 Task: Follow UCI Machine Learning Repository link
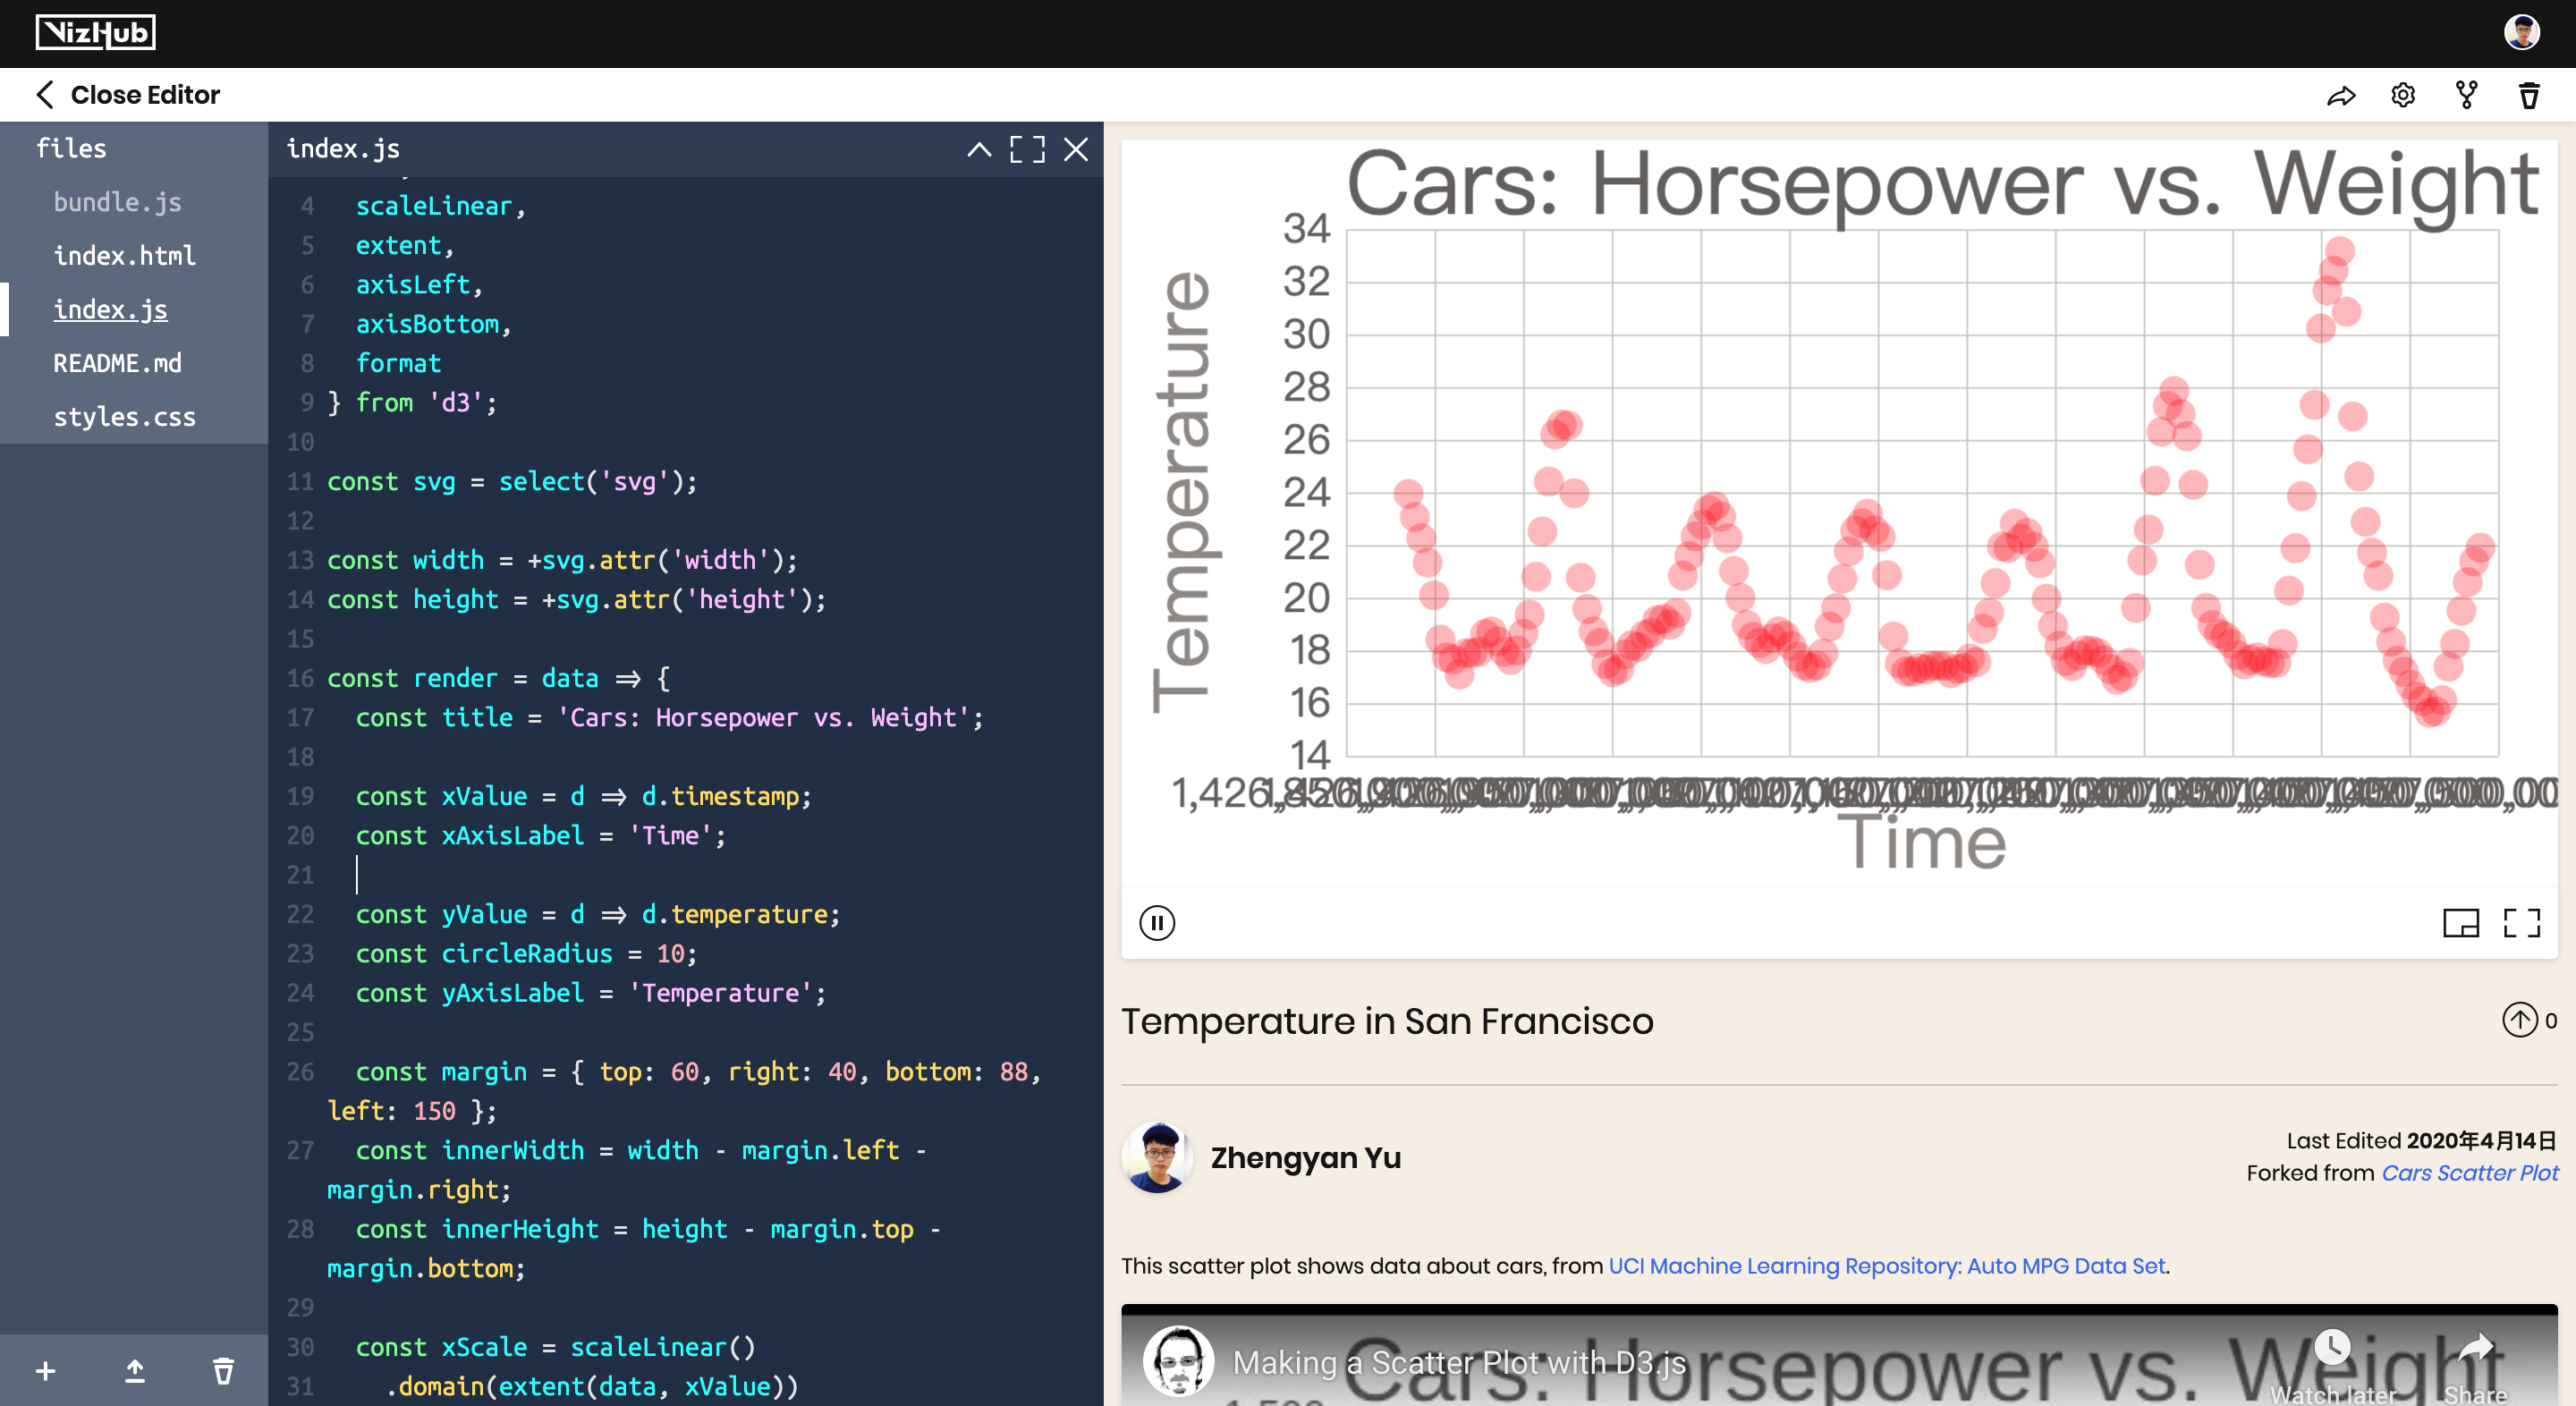(1886, 1266)
